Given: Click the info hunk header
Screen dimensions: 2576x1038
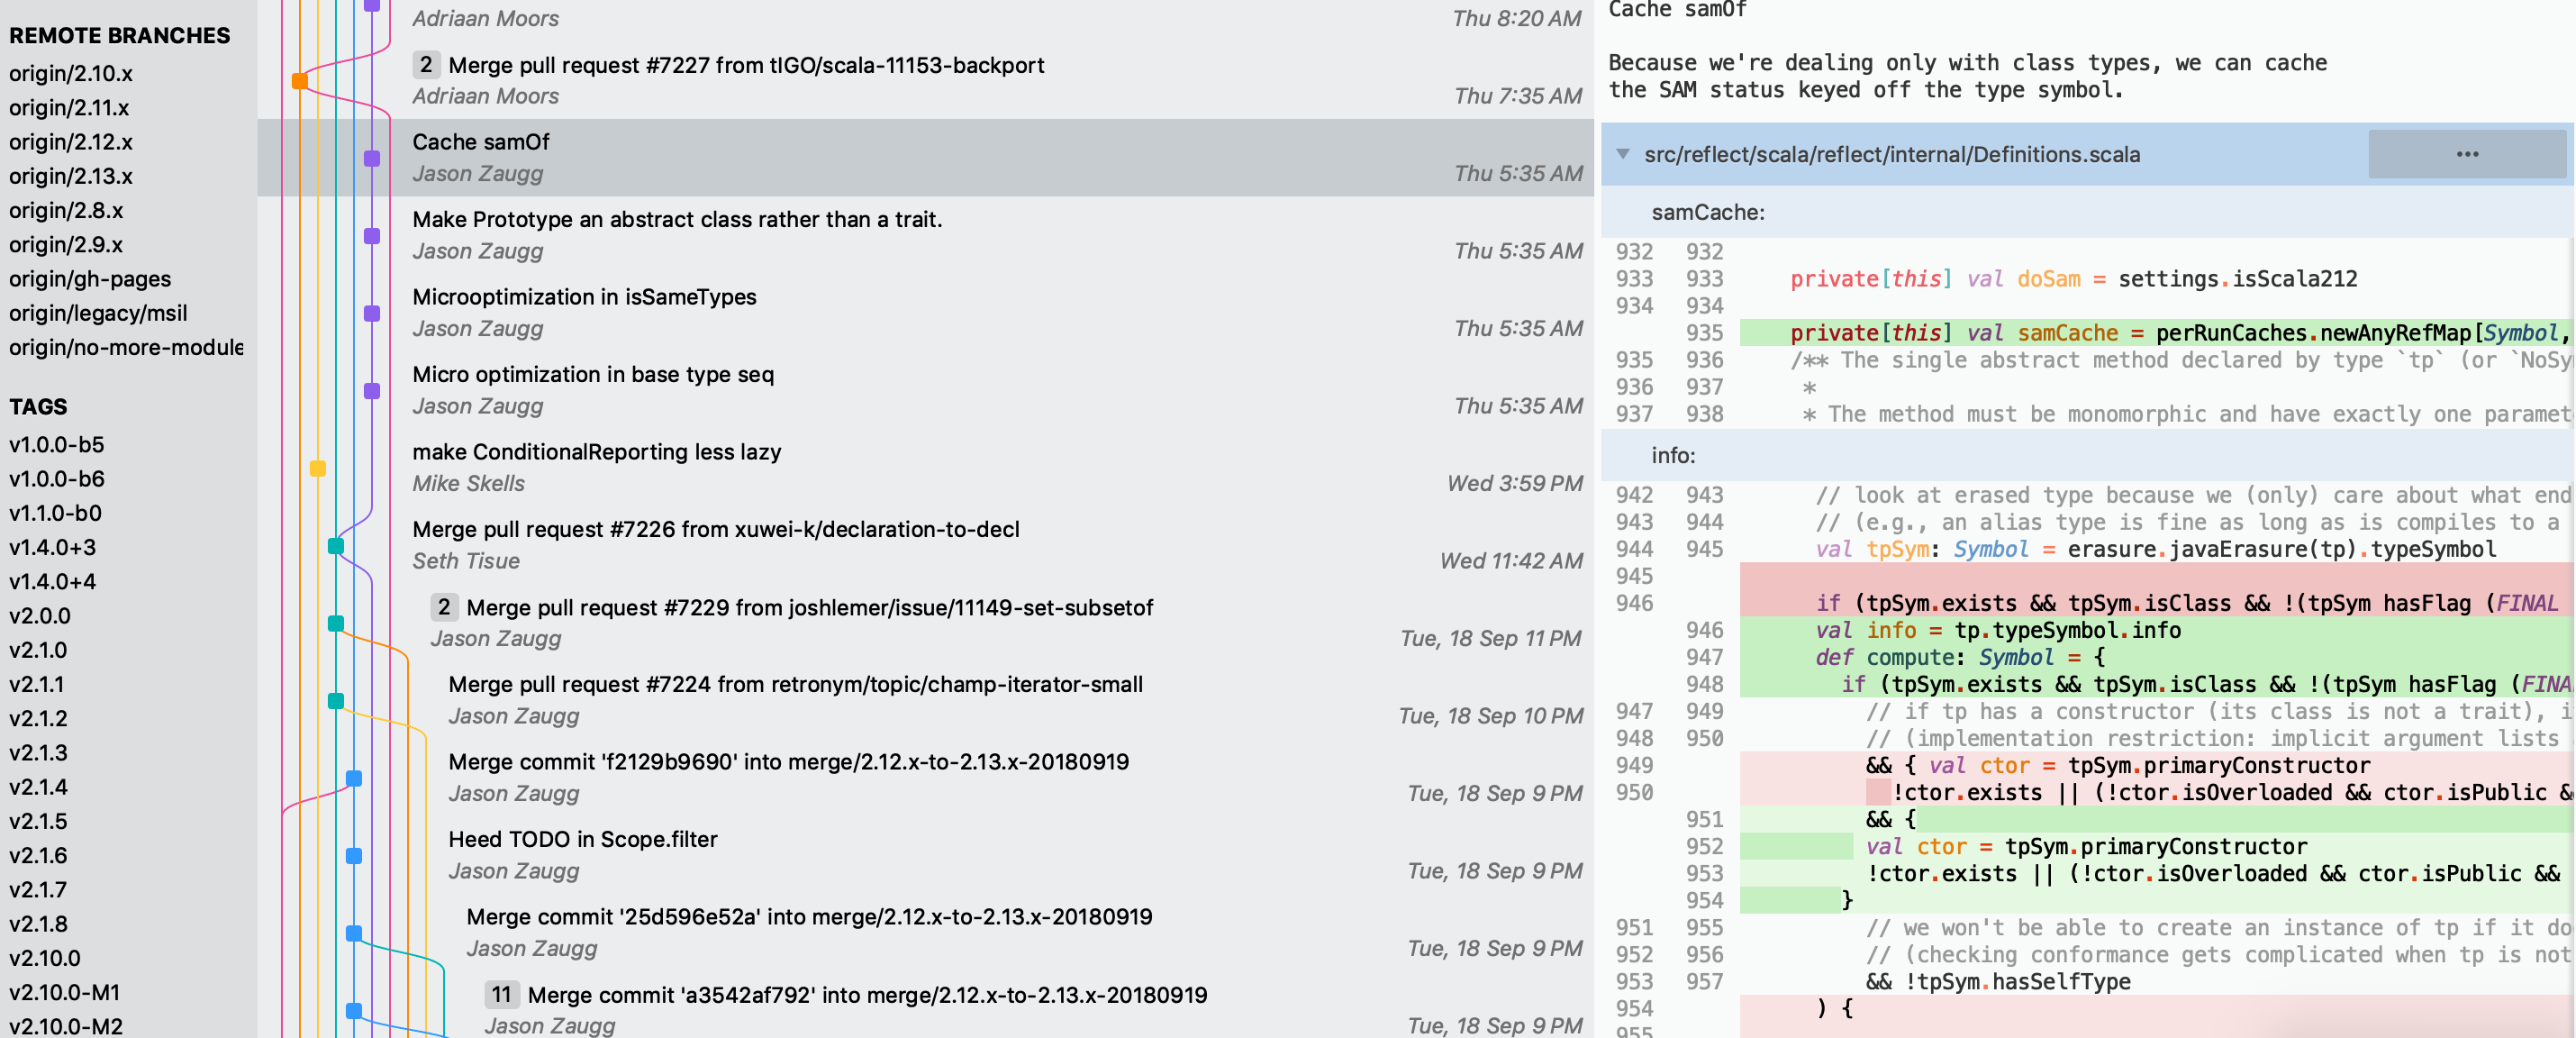Looking at the screenshot, I should [x=2087, y=455].
